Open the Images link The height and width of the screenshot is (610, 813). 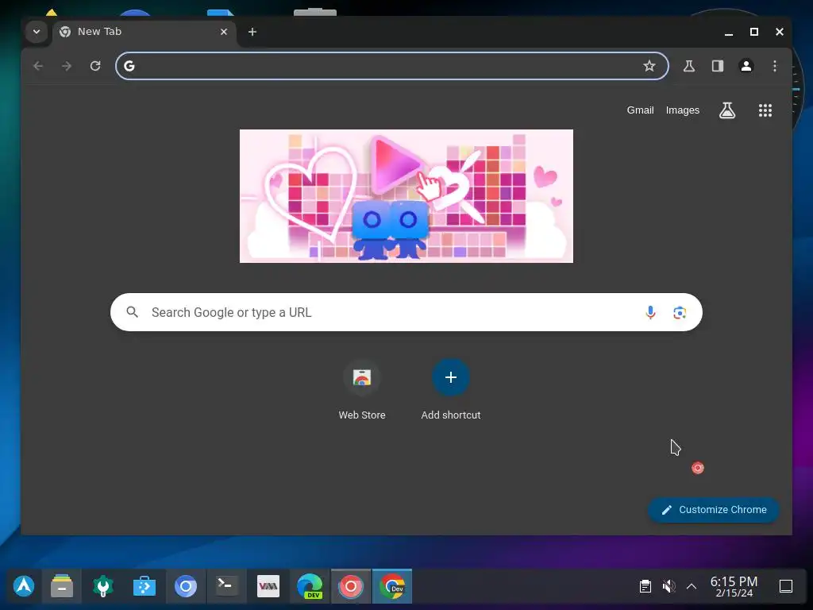click(x=682, y=110)
